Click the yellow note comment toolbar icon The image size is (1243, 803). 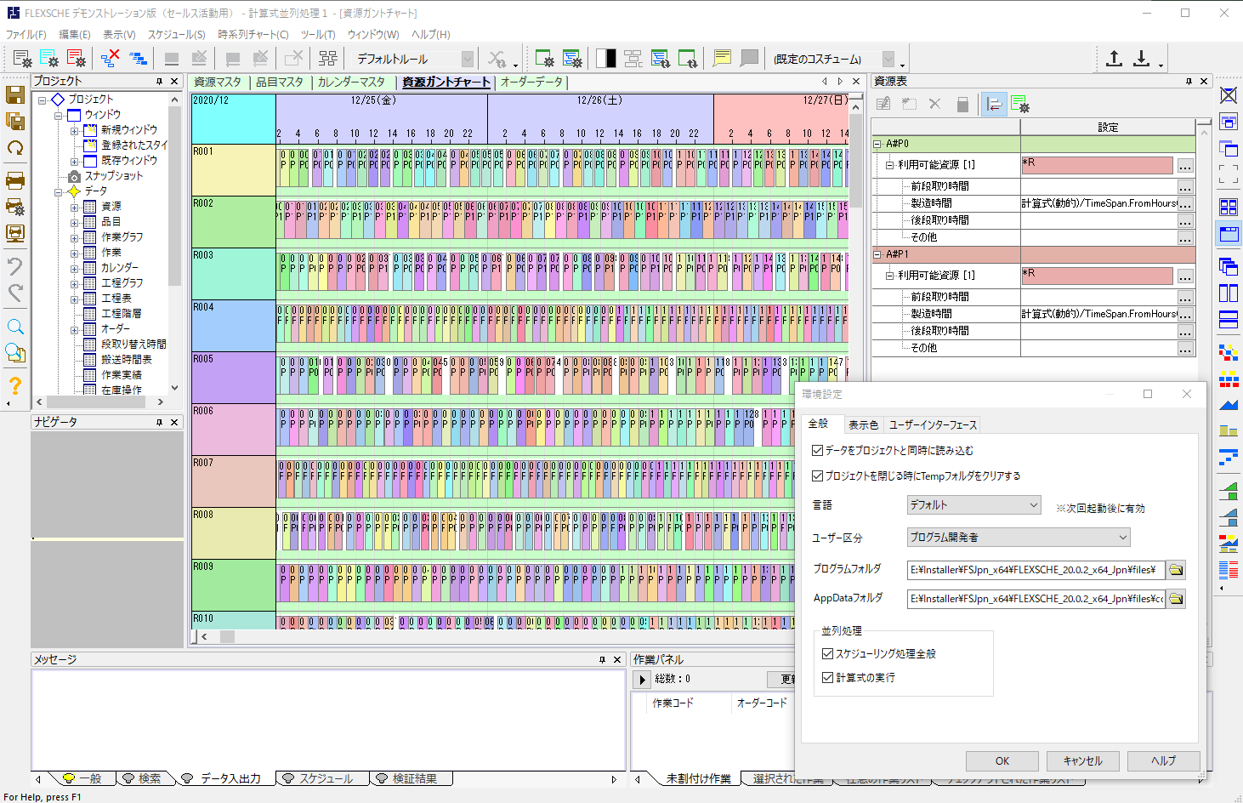(x=722, y=59)
